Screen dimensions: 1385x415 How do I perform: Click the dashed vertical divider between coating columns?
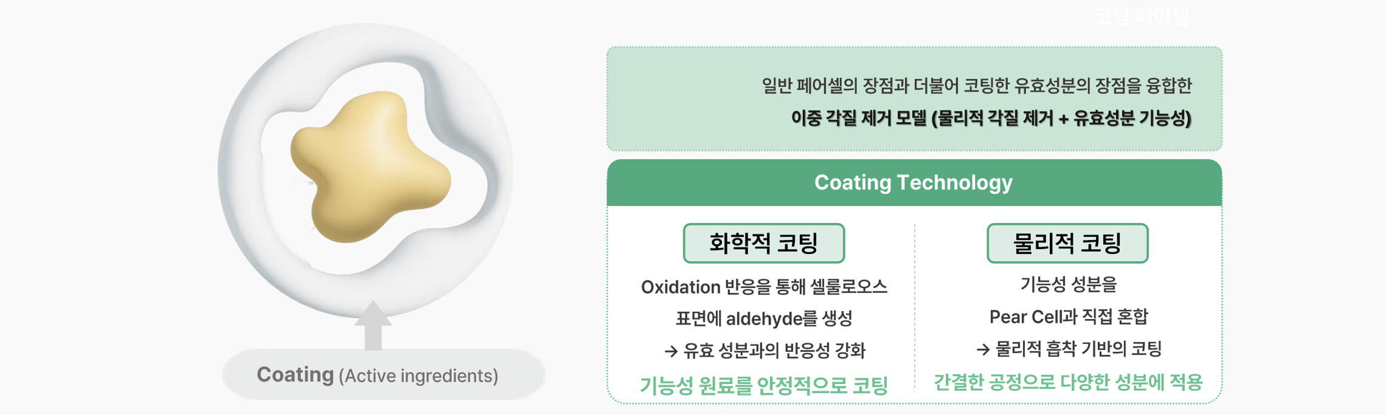(915, 304)
